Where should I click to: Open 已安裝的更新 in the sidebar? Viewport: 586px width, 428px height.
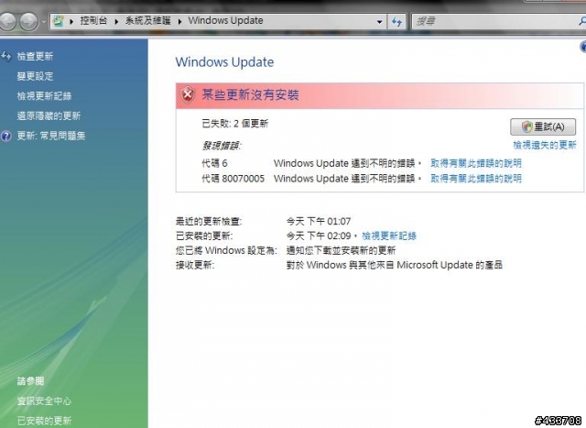coord(44,421)
